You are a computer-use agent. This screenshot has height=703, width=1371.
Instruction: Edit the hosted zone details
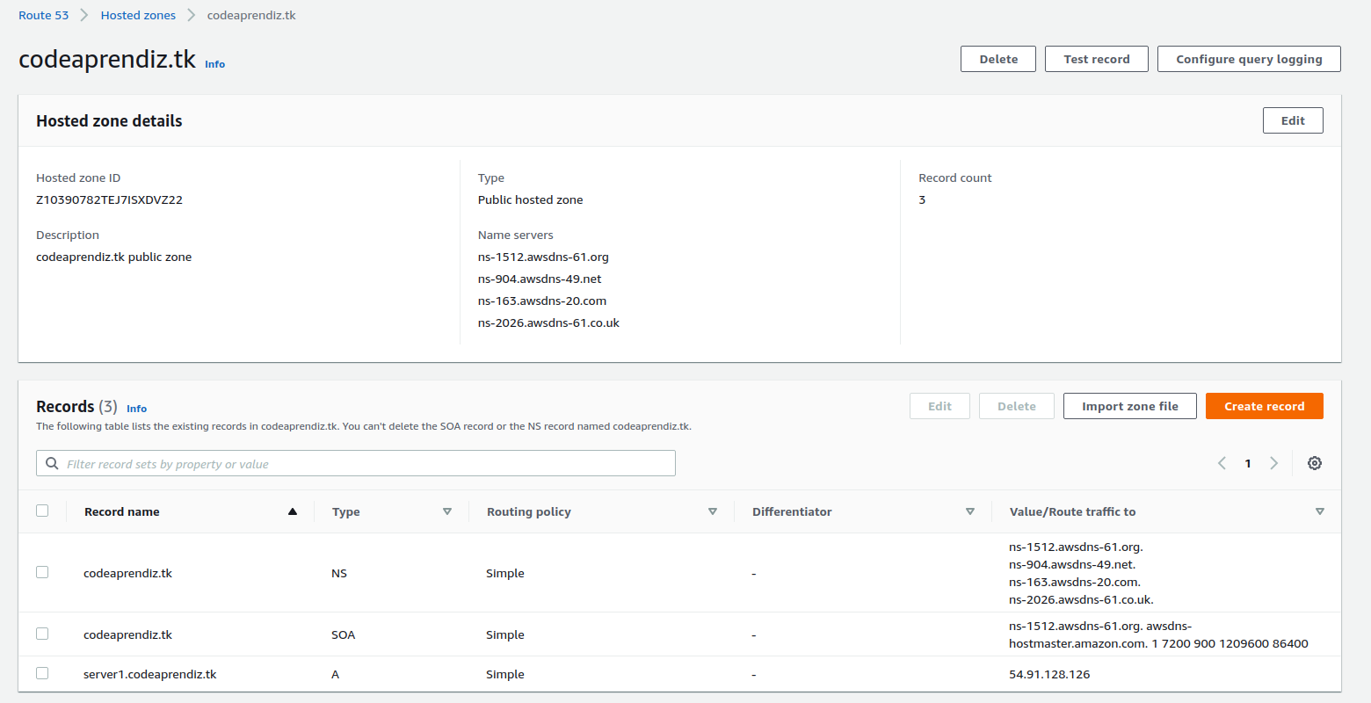1293,120
